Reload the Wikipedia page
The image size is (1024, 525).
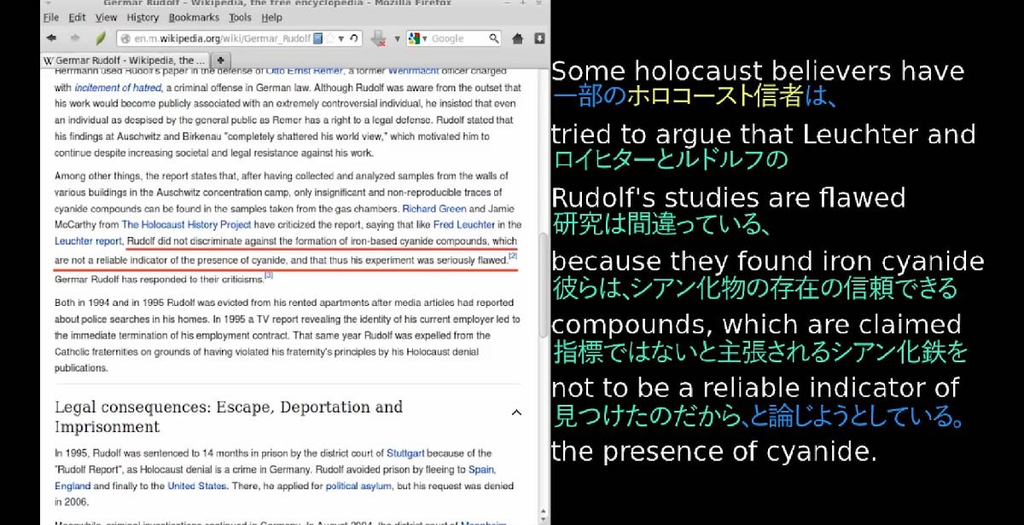click(x=354, y=38)
